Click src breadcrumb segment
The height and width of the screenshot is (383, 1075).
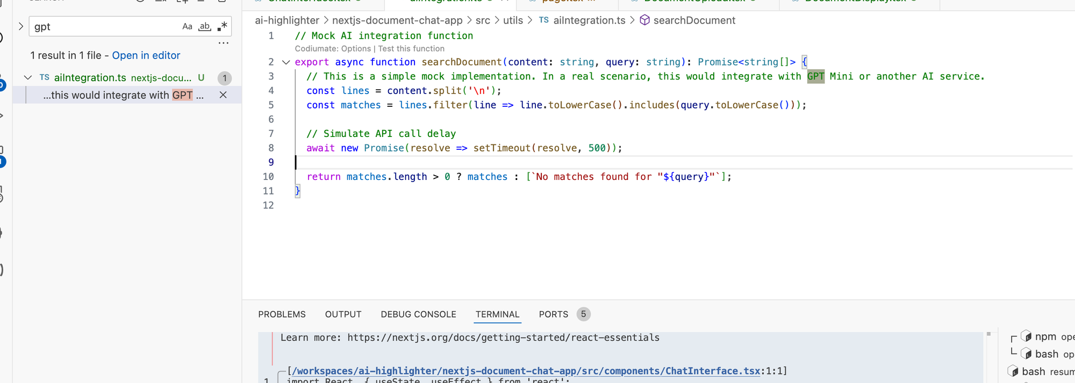483,20
